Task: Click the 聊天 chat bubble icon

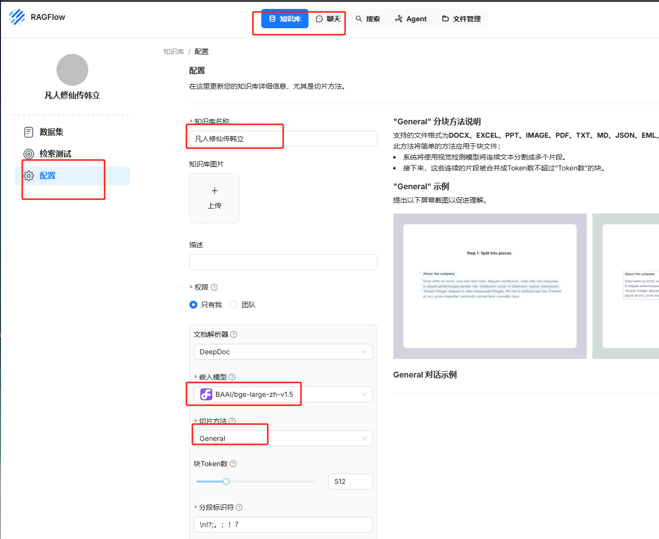Action: point(319,19)
